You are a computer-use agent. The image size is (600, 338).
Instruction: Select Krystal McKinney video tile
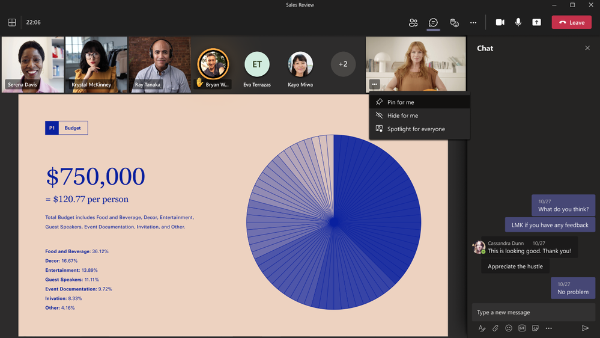pyautogui.click(x=96, y=64)
